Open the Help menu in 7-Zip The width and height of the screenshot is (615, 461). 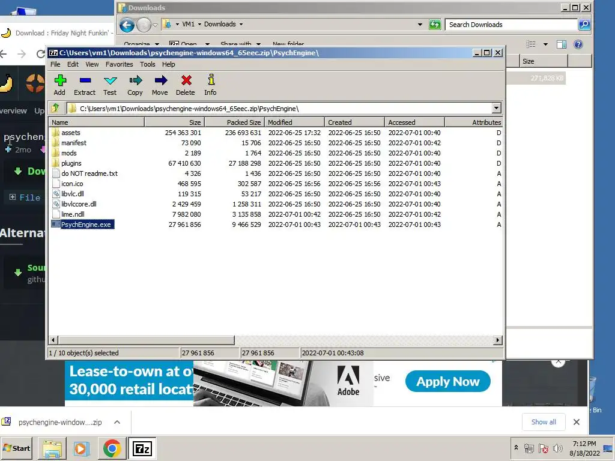pyautogui.click(x=169, y=64)
